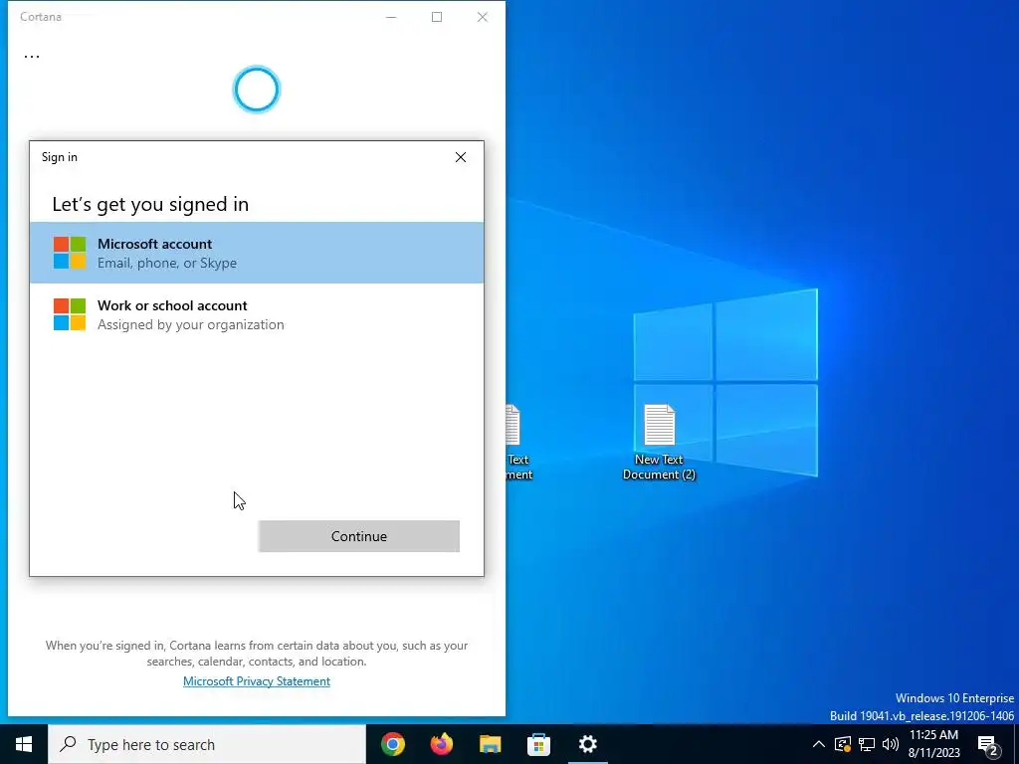Open the notification Action Center
Viewport: 1019px width, 764px height.
click(x=988, y=745)
